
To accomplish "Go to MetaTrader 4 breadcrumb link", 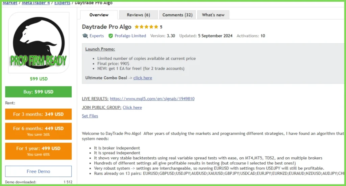I will [x=36, y=3].
